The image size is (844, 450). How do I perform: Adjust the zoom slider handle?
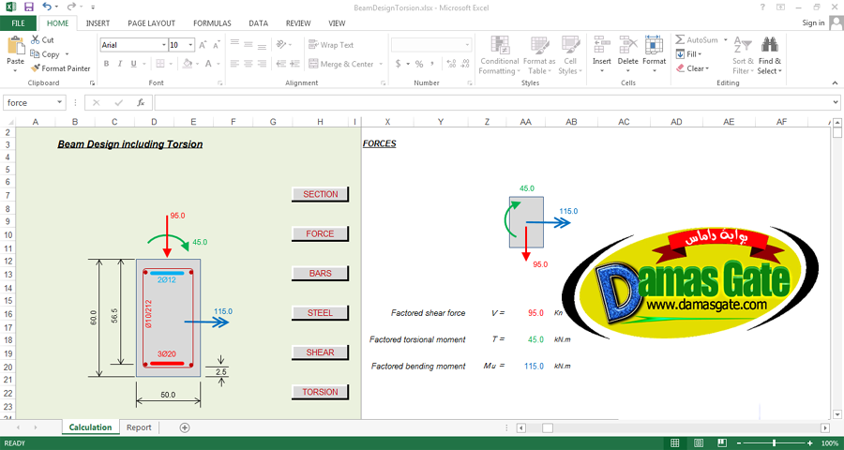(774, 443)
